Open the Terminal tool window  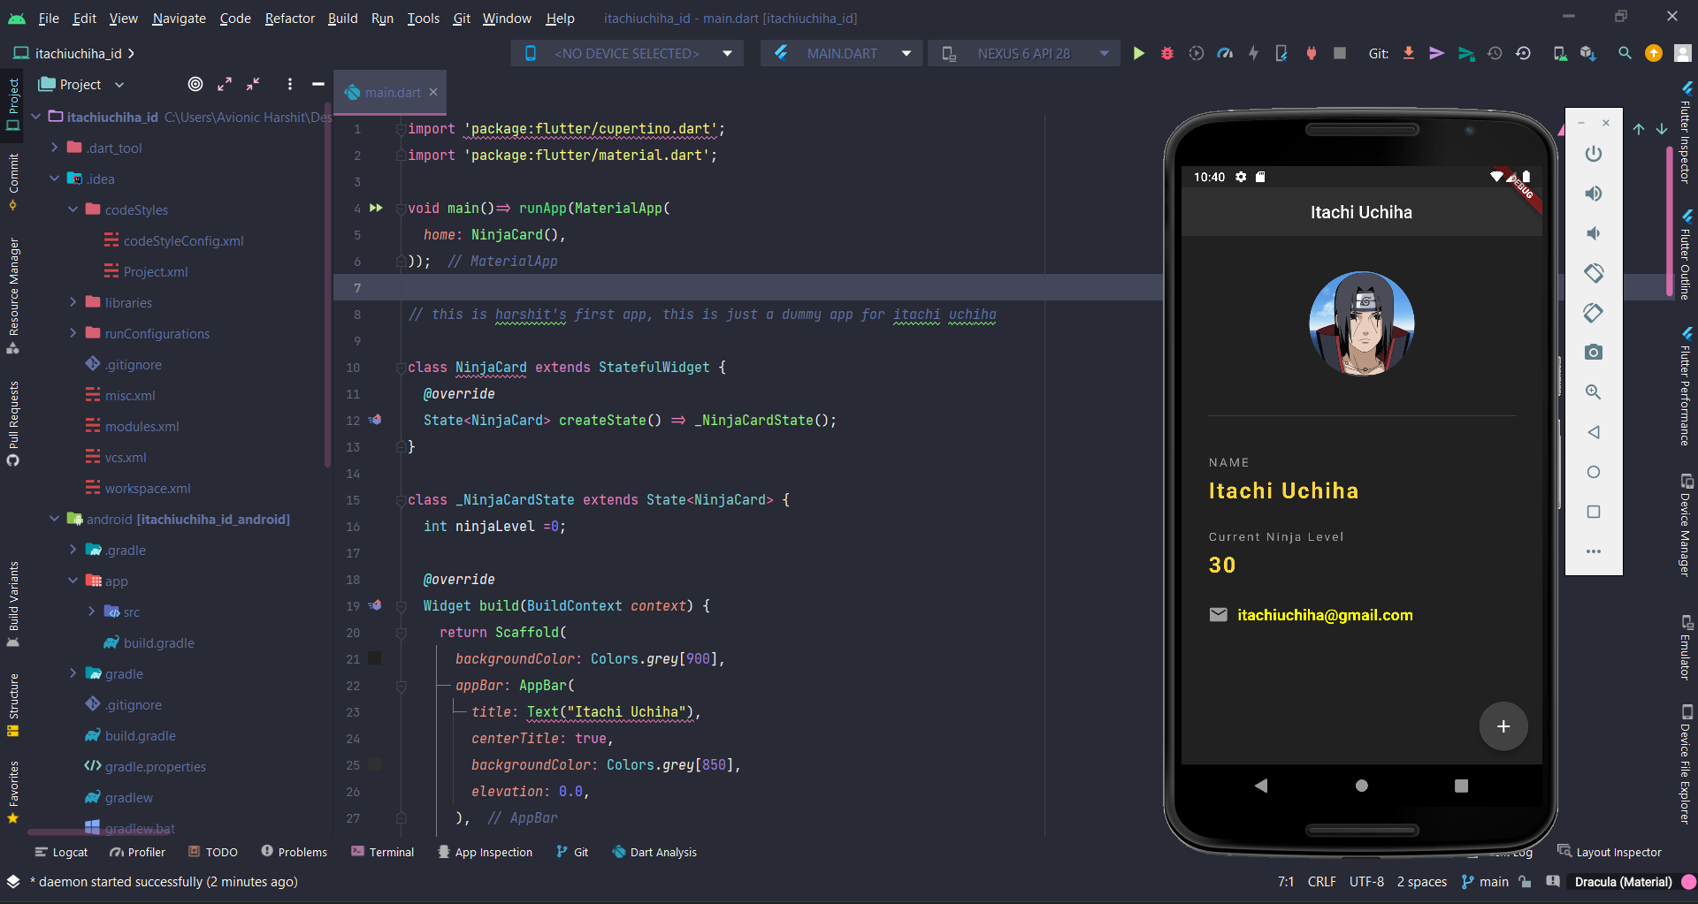coord(382,852)
